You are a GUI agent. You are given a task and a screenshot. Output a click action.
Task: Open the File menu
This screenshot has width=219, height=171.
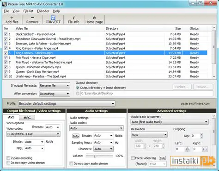click(x=6, y=11)
